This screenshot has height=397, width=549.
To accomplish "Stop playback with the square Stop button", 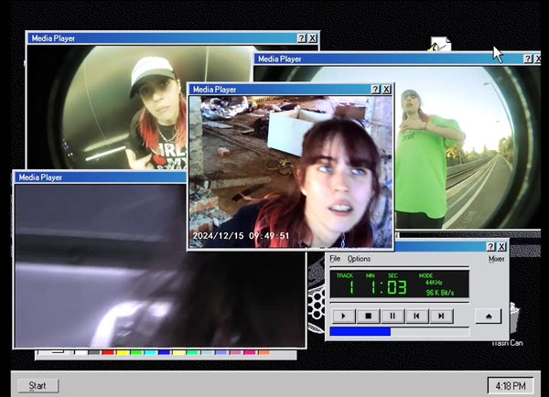I will point(368,316).
